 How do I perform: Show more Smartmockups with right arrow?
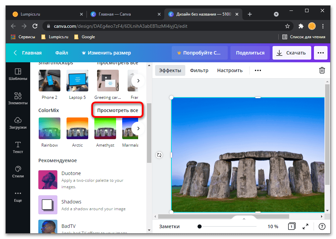tap(138, 81)
